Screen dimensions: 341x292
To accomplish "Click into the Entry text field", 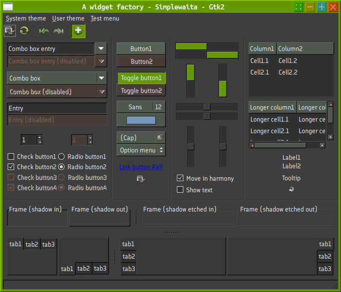I will point(57,108).
